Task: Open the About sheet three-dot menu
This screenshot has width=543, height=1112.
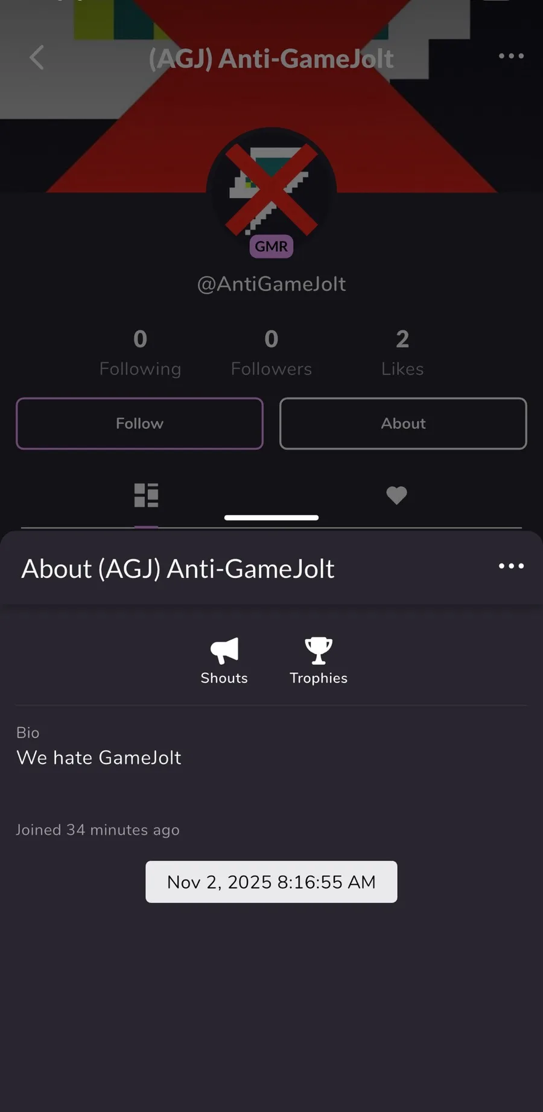Action: point(511,566)
